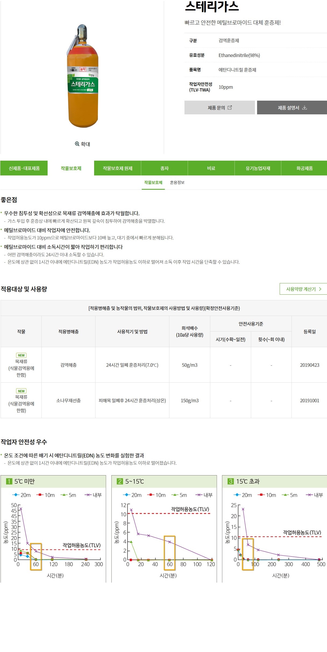The image size is (327, 652).
Task: Click the 유효성분 label
Action: (197, 55)
